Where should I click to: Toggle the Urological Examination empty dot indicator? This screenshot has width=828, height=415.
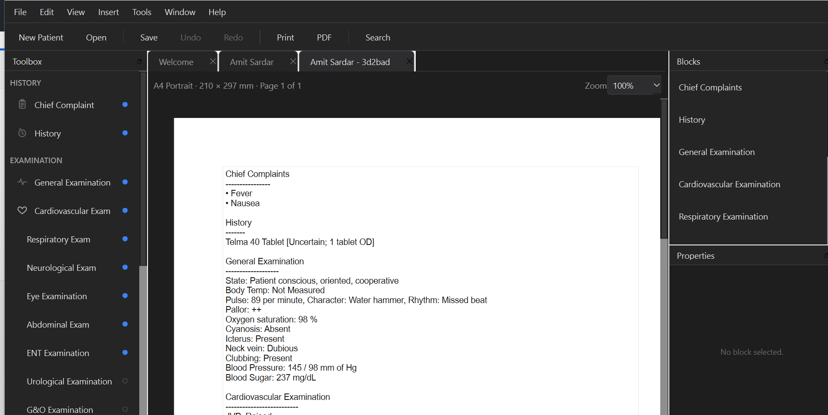pos(125,381)
